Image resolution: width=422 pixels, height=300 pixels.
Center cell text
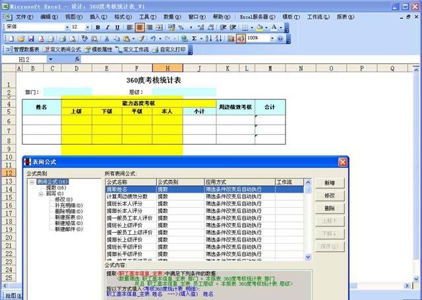(x=140, y=28)
